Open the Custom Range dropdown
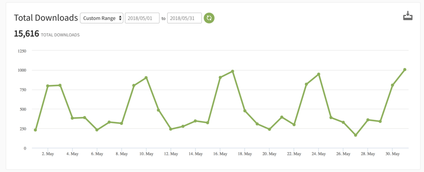This screenshot has width=424, height=172. point(101,18)
